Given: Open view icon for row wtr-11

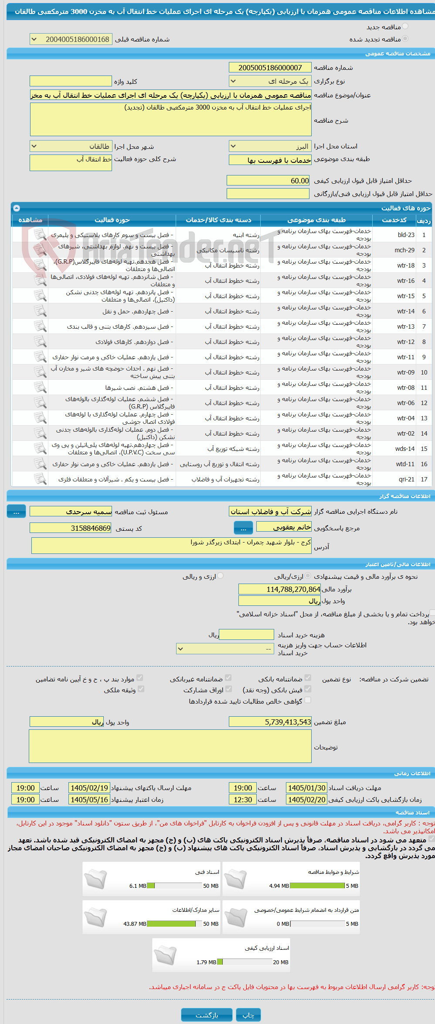Looking at the screenshot, I should coord(40,357).
